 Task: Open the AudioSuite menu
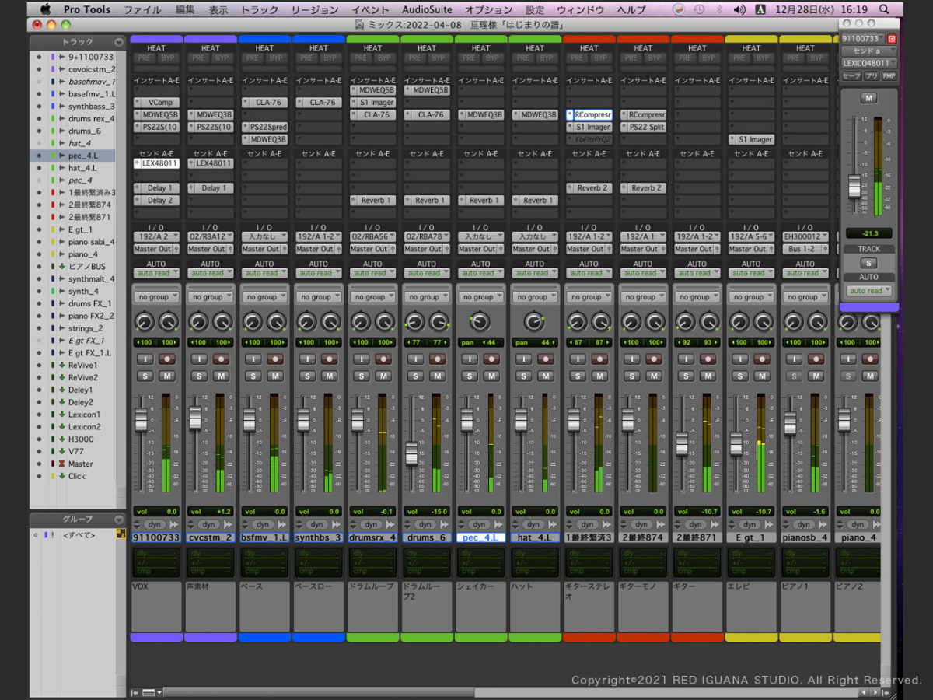[427, 9]
